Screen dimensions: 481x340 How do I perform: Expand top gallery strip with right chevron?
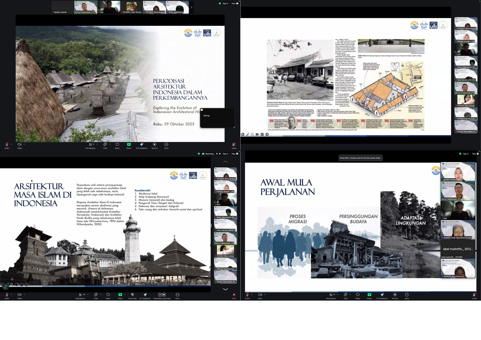point(191,7)
